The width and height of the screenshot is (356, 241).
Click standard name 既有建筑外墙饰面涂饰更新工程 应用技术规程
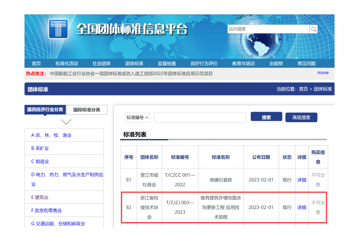(x=221, y=207)
